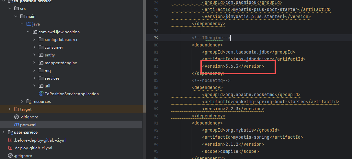The width and height of the screenshot is (352, 159).
Task: Click the .deploy-gitlab-ci.yml YAML icon
Action: point(10,148)
